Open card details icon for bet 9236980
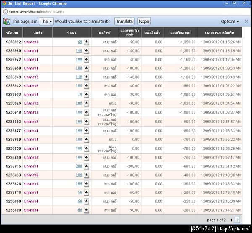 87,51
